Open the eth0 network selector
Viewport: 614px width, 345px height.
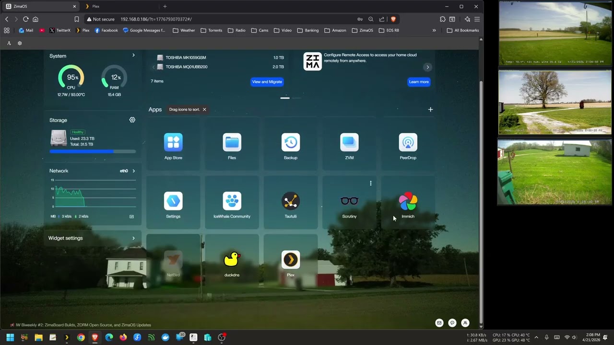coord(127,171)
